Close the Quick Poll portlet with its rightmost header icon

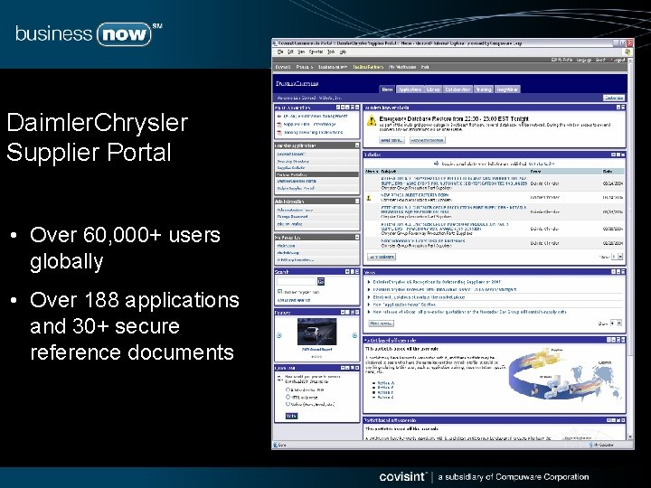357,368
